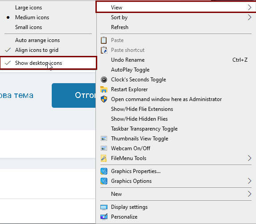This screenshot has width=256, height=224.
Task: Expand the Graphics Options submenu arrow
Action: pos(249,181)
